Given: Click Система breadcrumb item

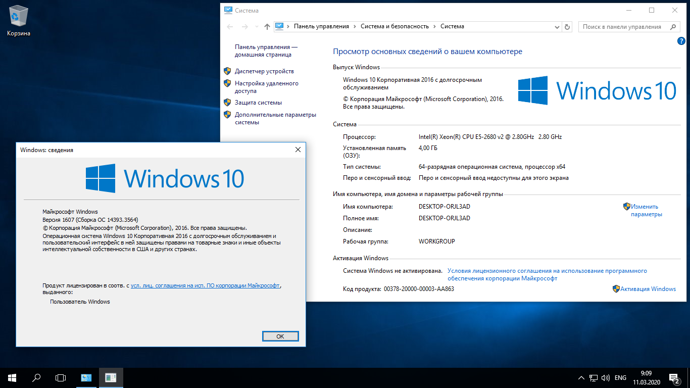Looking at the screenshot, I should coord(452,26).
